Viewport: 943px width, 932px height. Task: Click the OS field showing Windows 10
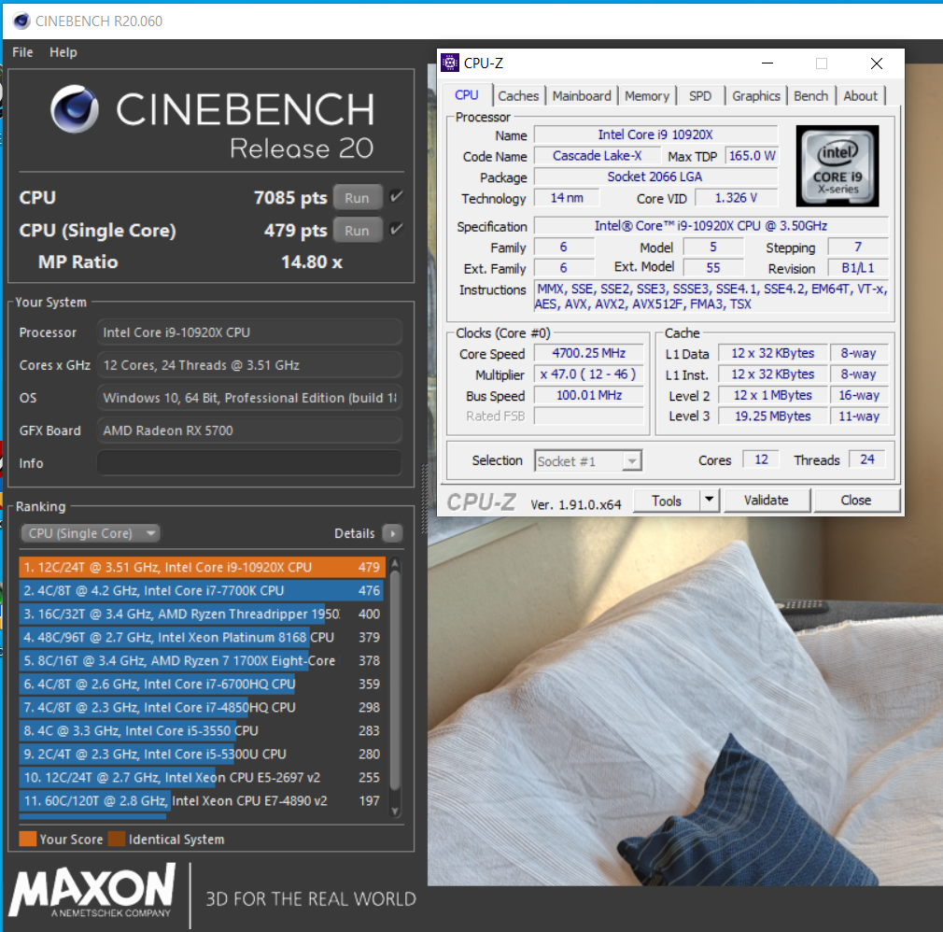(x=249, y=398)
